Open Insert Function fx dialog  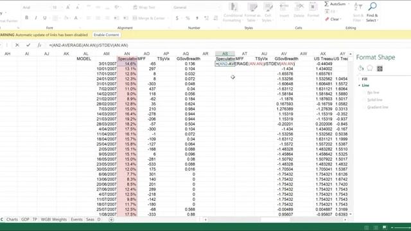39,45
